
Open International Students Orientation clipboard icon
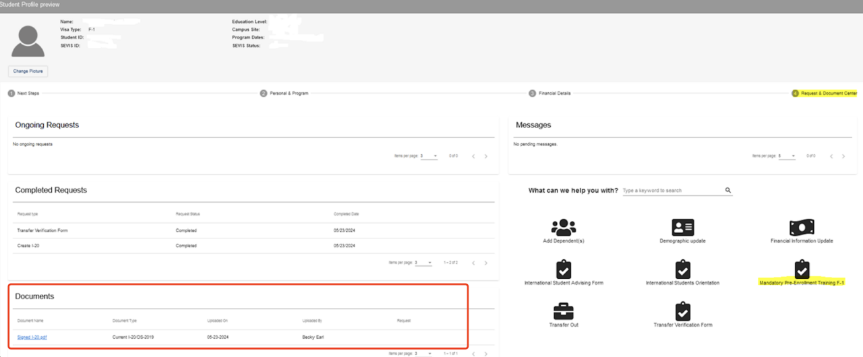[682, 269]
